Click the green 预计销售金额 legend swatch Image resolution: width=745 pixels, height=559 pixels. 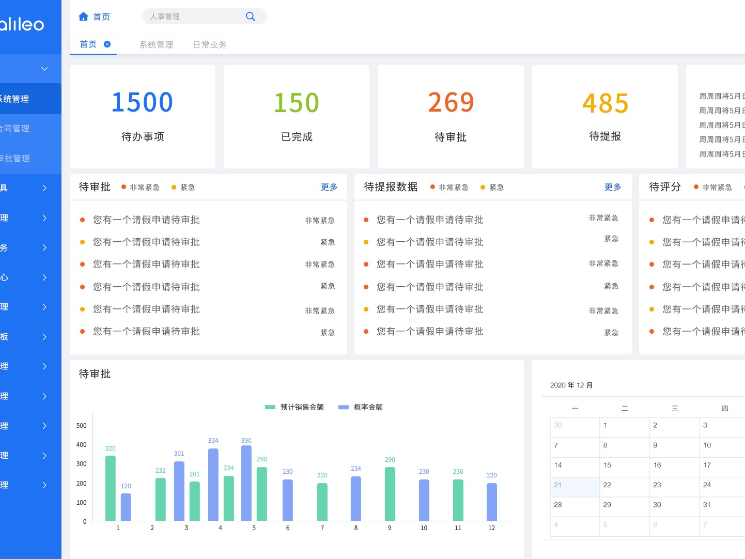click(269, 407)
